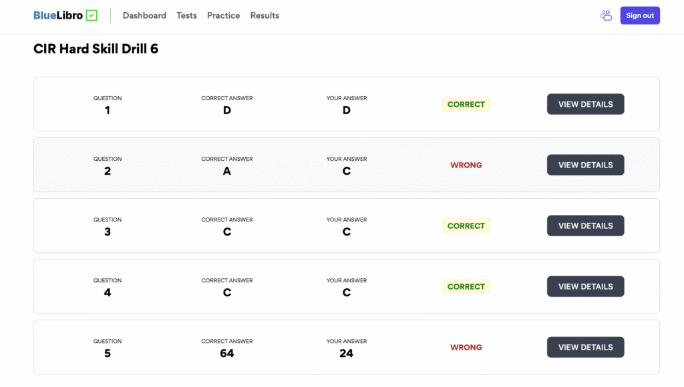
Task: View details for question 5
Action: point(585,347)
